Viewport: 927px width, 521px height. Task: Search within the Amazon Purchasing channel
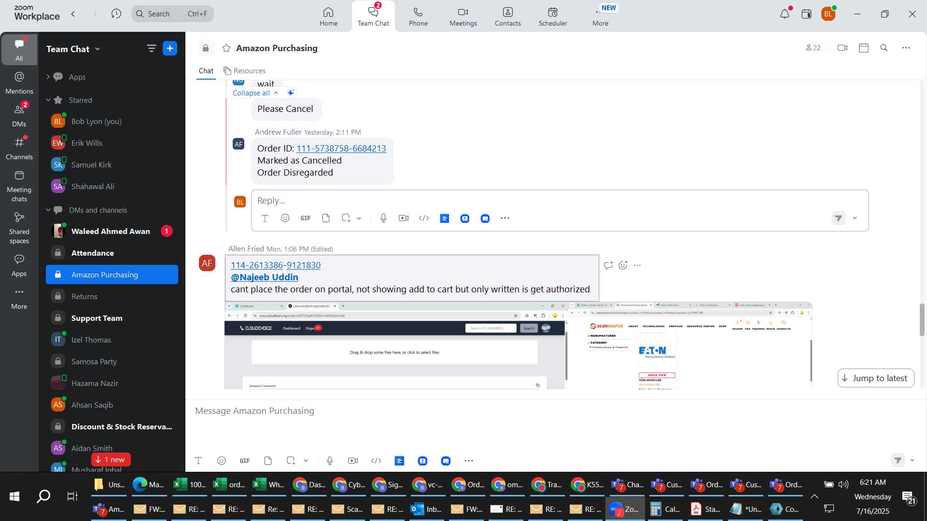point(884,48)
